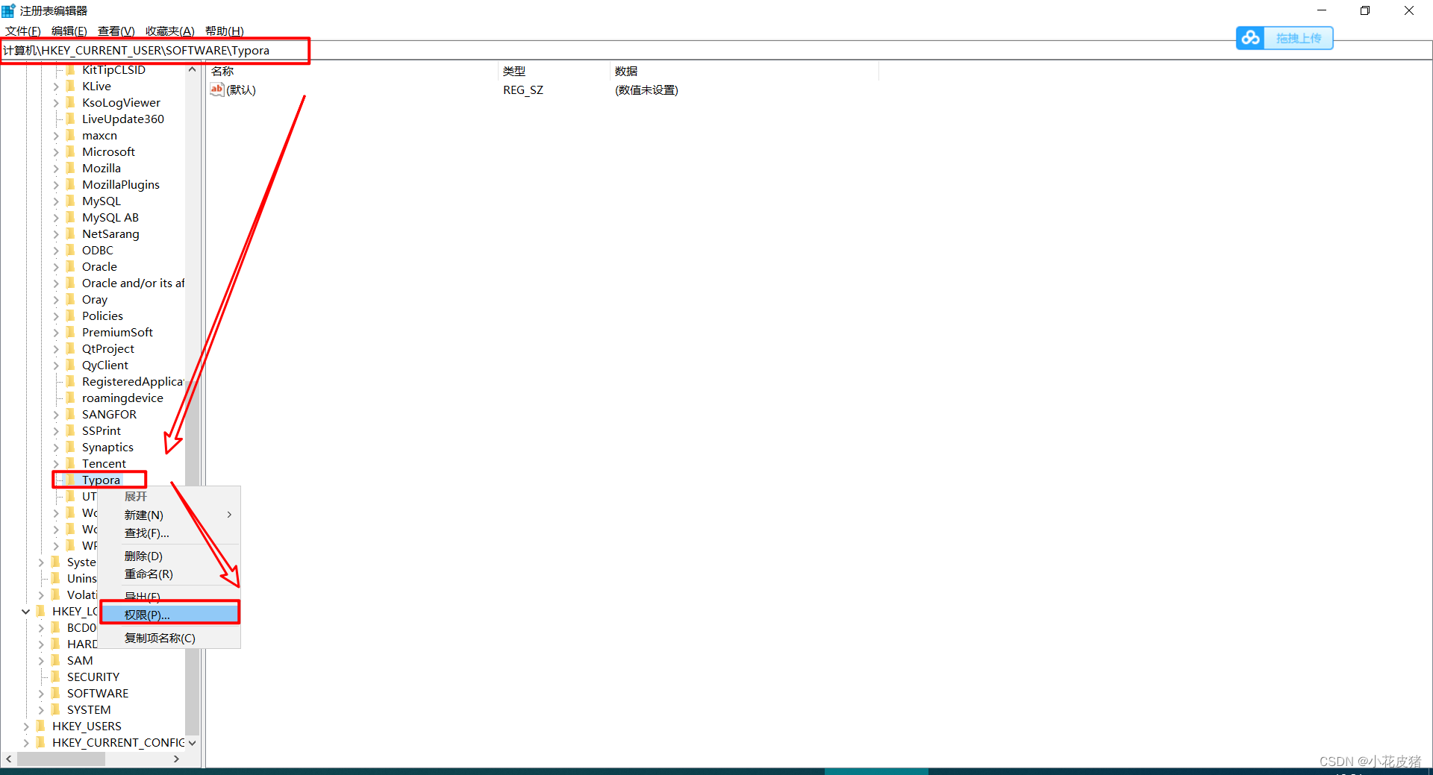
Task: Click the folder icon beside KLive
Action: [71, 86]
